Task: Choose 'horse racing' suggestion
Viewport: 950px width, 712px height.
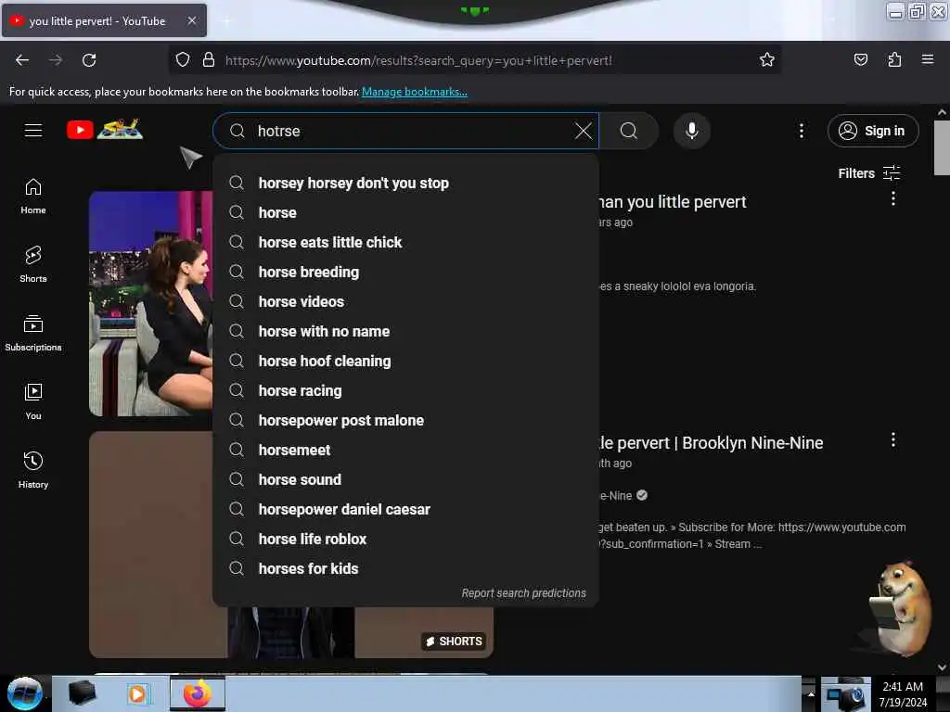Action: point(405,390)
